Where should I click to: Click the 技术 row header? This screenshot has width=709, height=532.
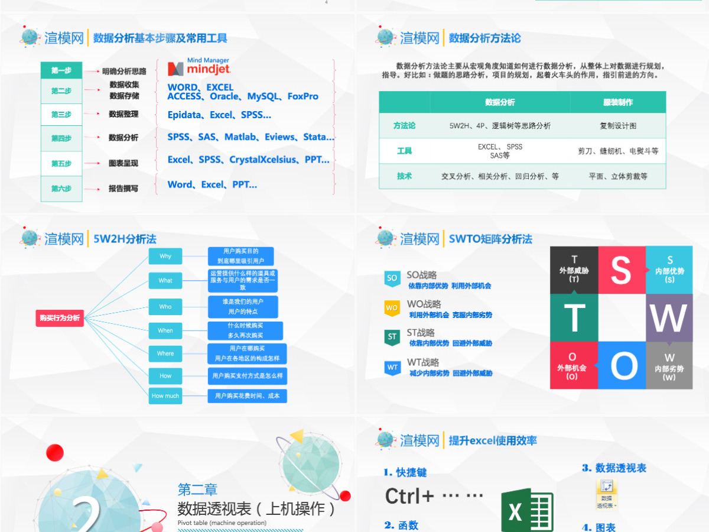point(405,176)
